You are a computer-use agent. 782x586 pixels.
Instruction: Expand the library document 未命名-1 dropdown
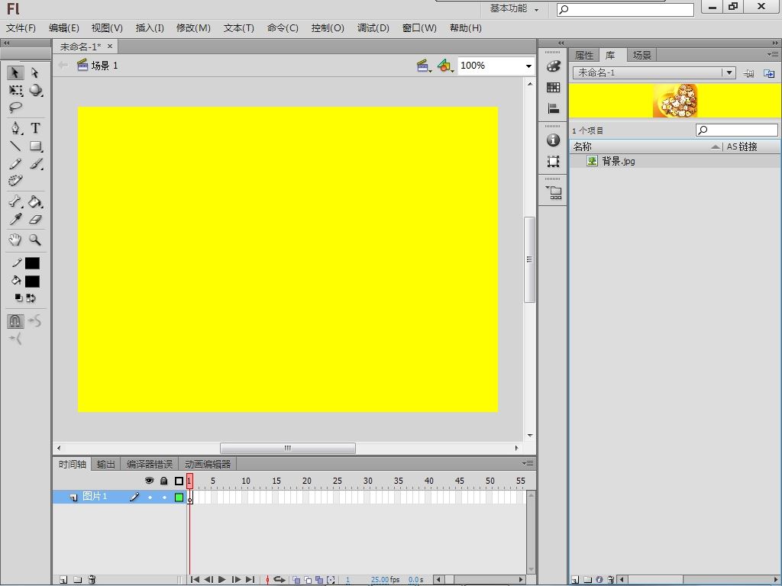click(x=729, y=72)
